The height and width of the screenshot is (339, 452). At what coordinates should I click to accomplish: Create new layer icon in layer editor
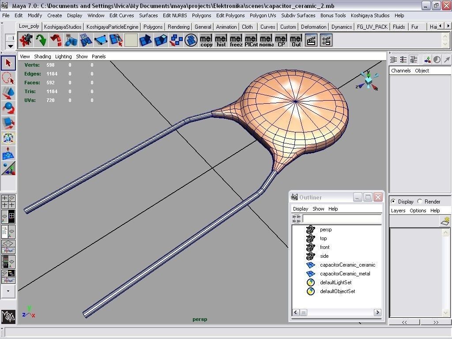pos(446,221)
